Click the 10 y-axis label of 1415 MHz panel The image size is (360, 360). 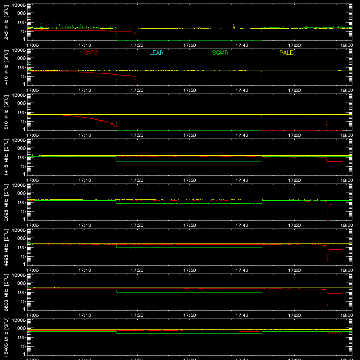tap(23, 166)
